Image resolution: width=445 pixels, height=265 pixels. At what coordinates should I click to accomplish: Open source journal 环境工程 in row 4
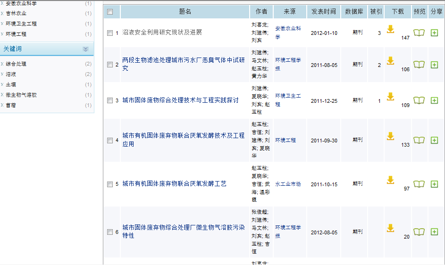pyautogui.click(x=285, y=140)
